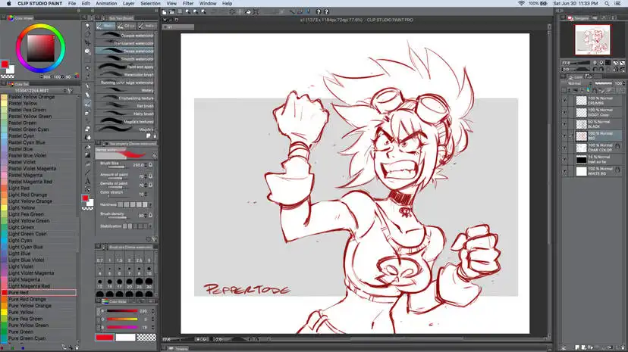Screen dimensions: 628x352
Task: Open the Selection menu
Action: (x=150, y=3)
